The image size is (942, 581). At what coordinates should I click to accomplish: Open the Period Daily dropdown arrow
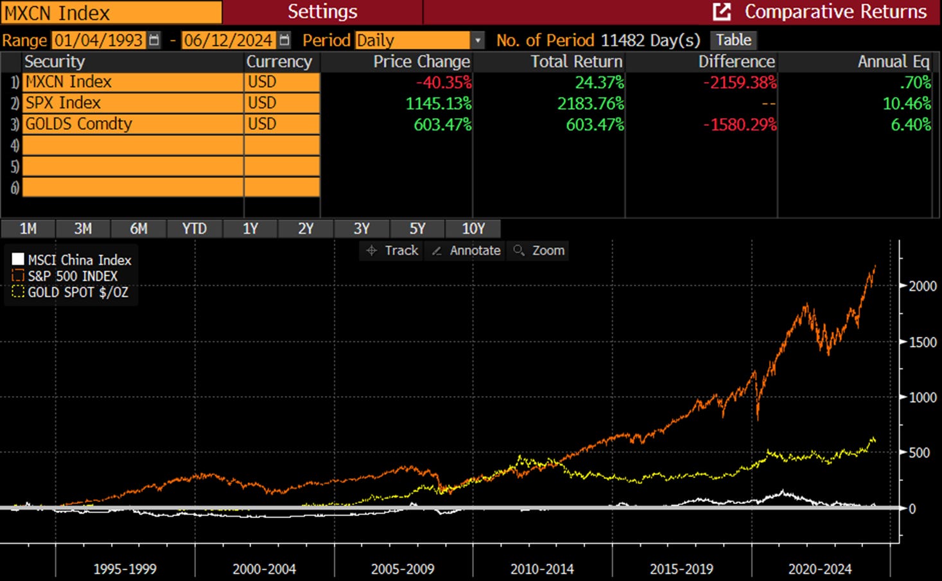click(x=478, y=40)
